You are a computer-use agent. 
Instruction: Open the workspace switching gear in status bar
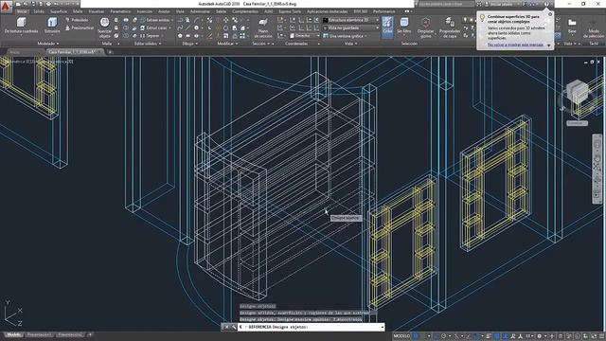point(540,336)
